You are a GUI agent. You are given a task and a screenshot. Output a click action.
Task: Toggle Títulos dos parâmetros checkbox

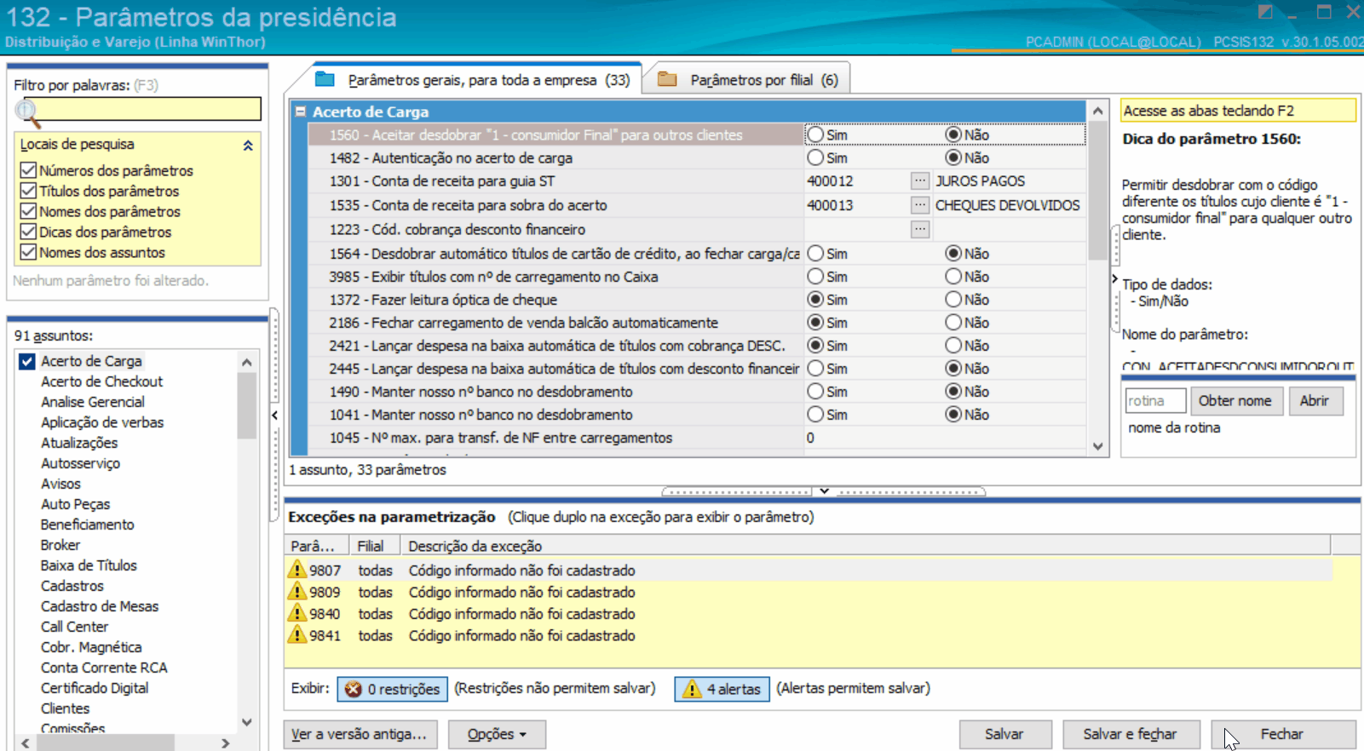click(28, 191)
